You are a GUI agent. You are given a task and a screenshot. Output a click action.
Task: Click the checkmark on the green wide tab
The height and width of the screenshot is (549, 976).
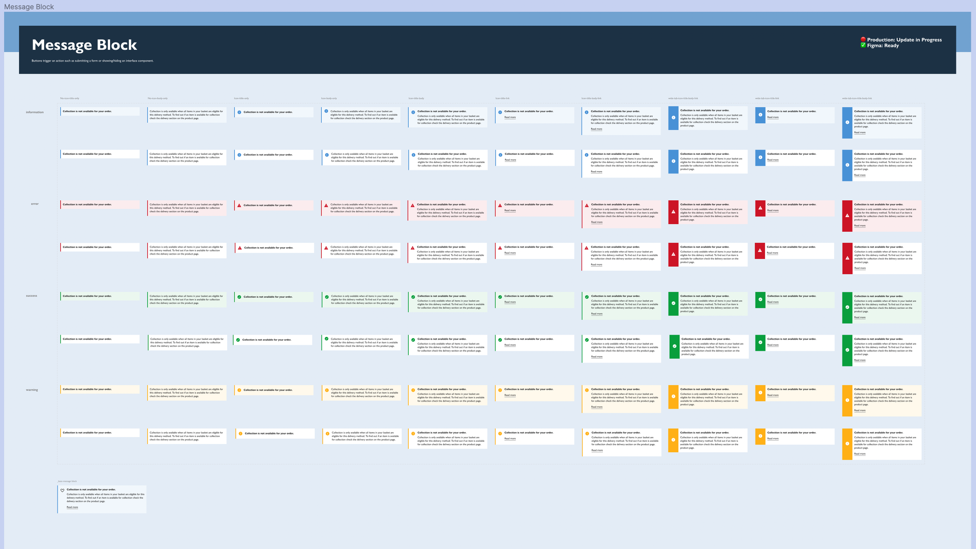coord(673,304)
